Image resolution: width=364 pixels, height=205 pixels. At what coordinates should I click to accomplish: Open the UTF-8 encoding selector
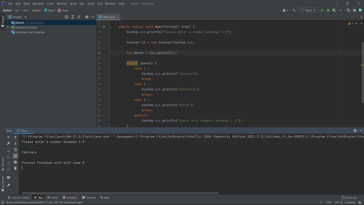(339, 202)
